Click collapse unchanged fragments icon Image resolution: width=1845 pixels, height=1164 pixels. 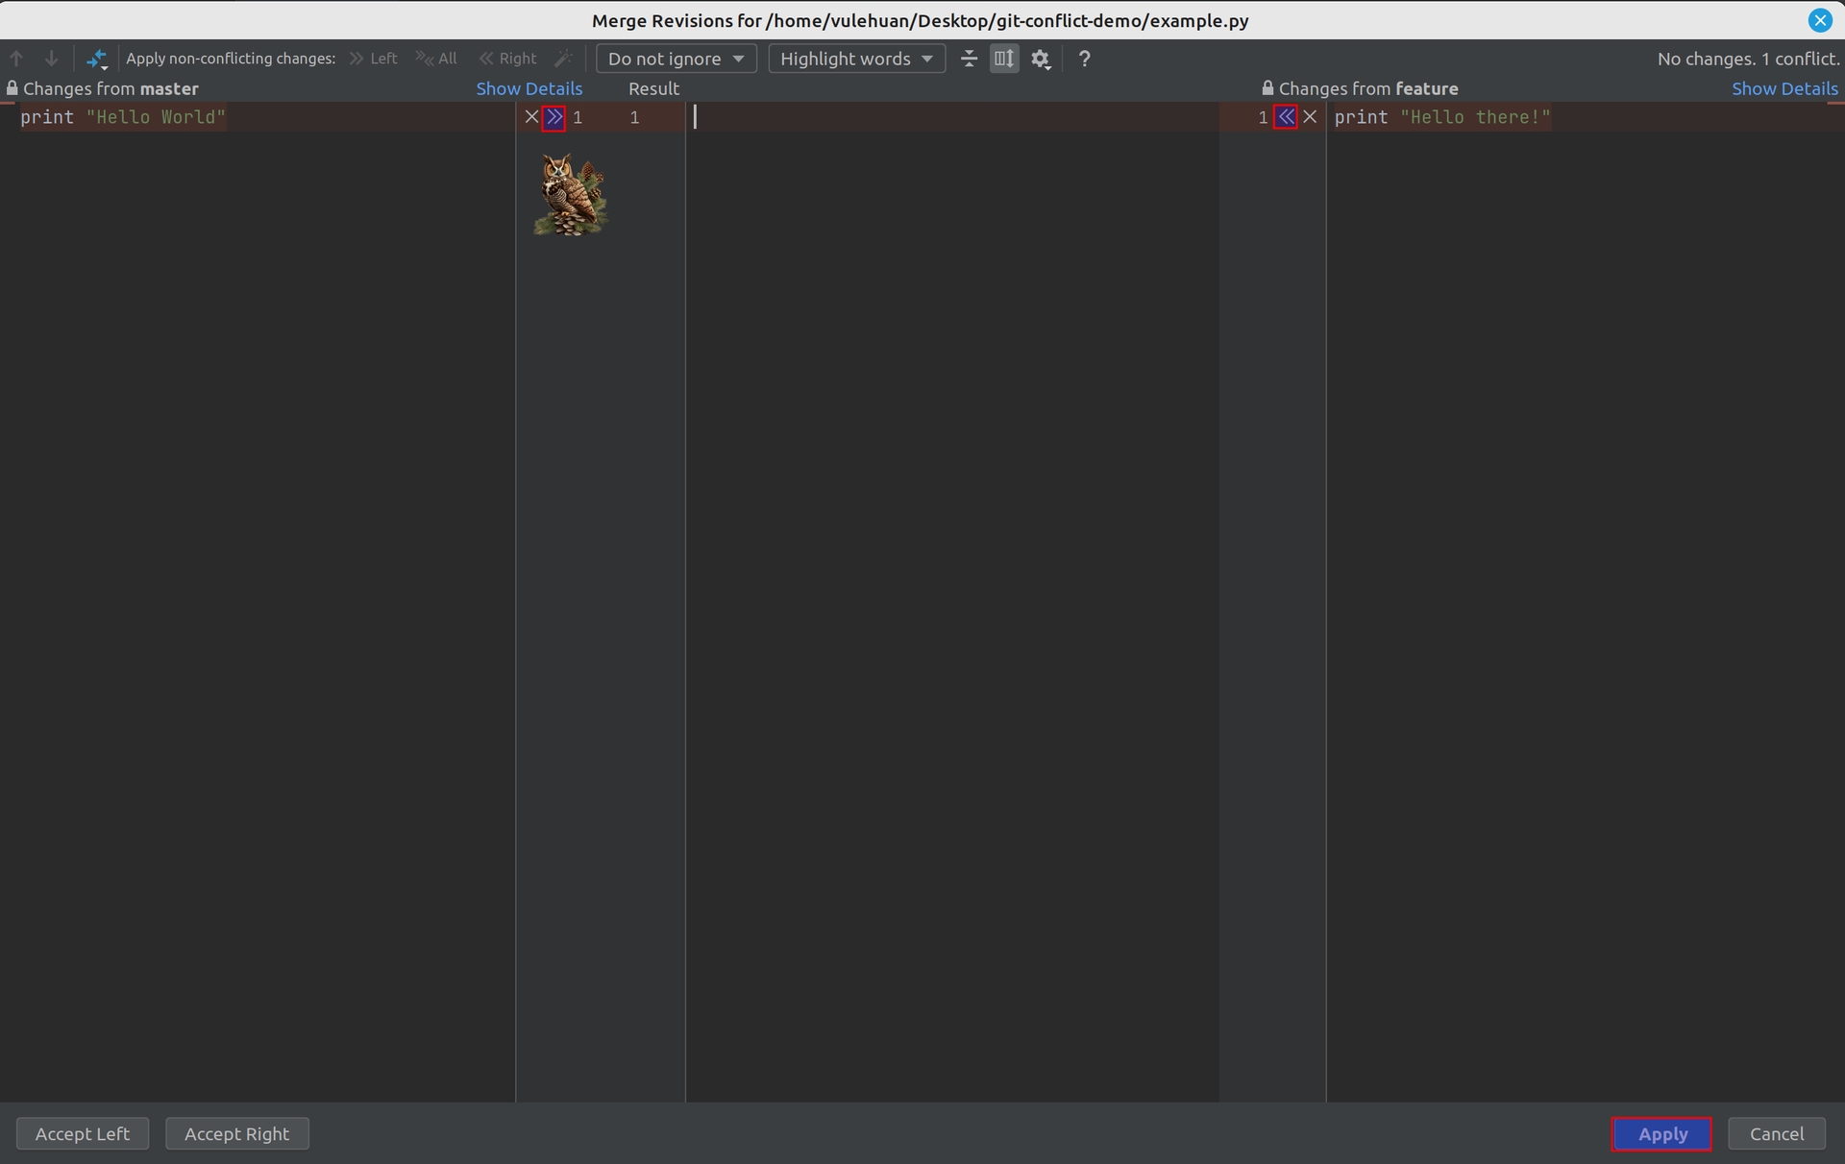[969, 59]
